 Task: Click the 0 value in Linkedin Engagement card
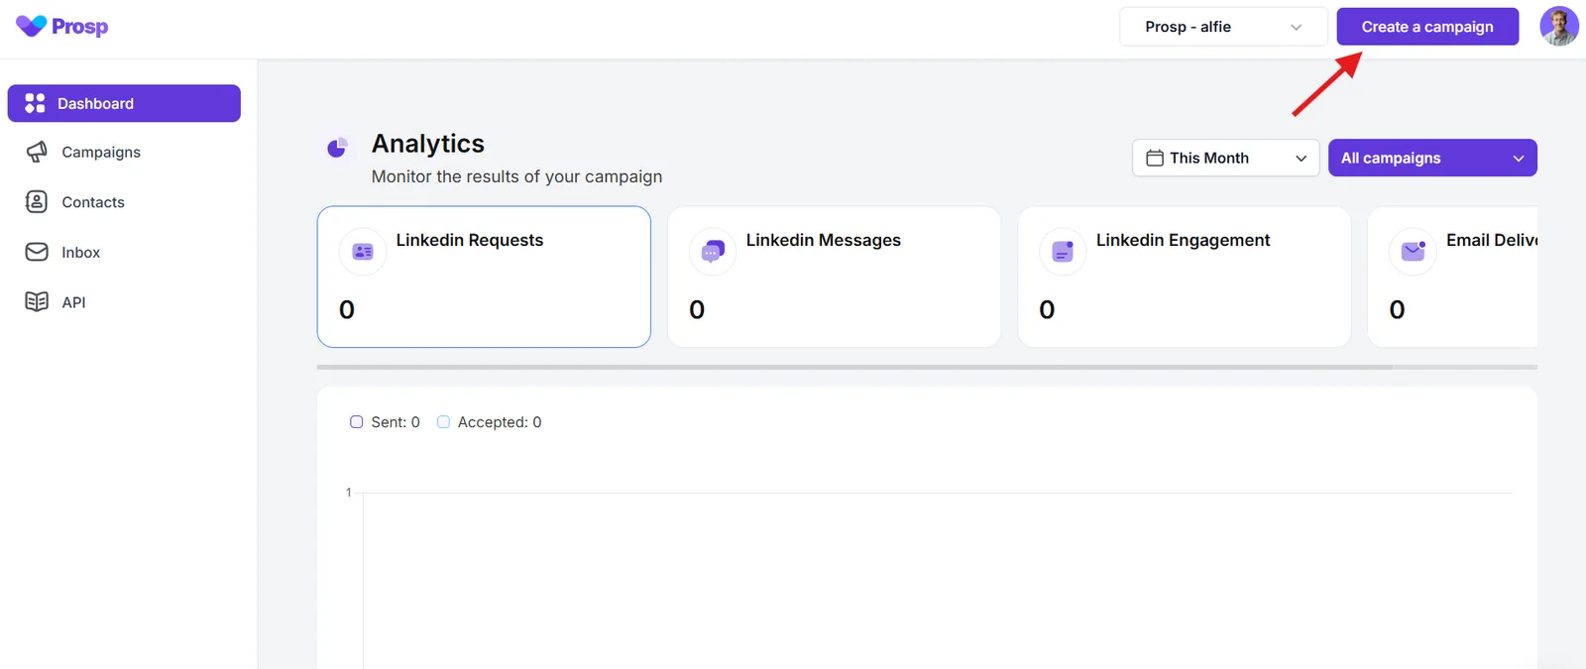coord(1047,310)
